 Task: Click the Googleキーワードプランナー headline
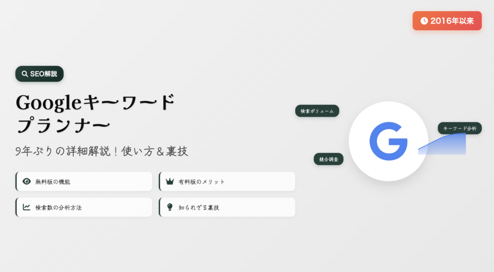tap(95, 113)
